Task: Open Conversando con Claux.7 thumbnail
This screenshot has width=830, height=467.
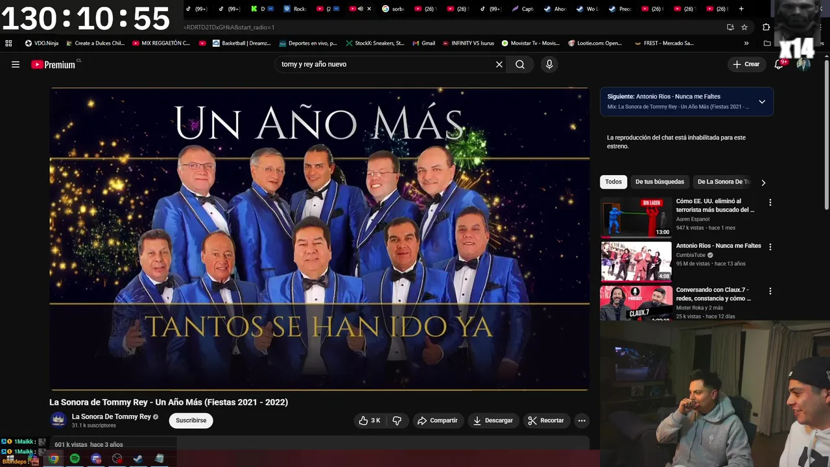Action: tap(636, 303)
